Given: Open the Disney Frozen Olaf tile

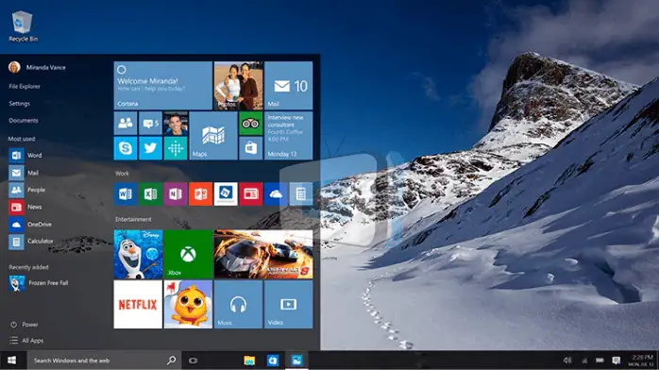Looking at the screenshot, I should point(138,255).
